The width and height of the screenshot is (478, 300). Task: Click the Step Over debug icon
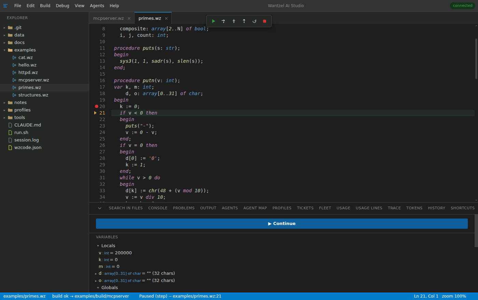pos(224,21)
